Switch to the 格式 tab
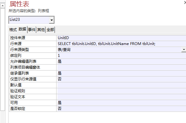Viewport: 186px width, 123px height. 13,30
